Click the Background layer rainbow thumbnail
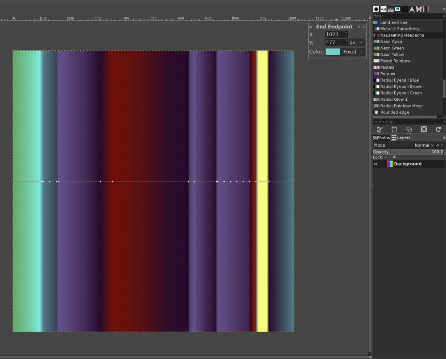446x359 pixels. (x=390, y=164)
